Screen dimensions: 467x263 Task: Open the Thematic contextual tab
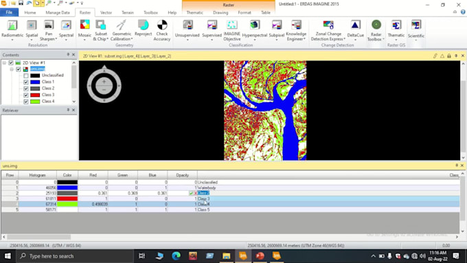pyautogui.click(x=195, y=12)
